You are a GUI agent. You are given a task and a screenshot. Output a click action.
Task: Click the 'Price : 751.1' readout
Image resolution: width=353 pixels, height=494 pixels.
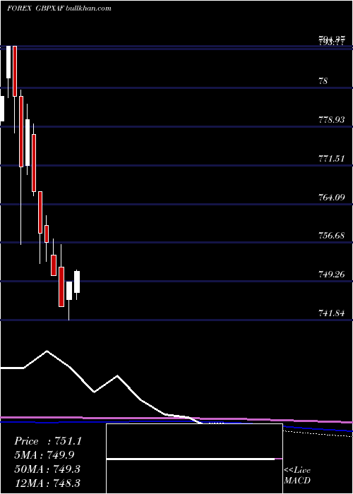48,441
